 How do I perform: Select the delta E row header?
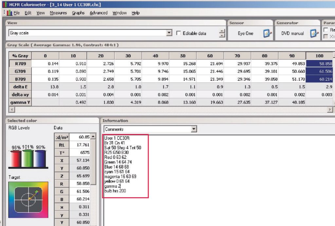[20, 87]
